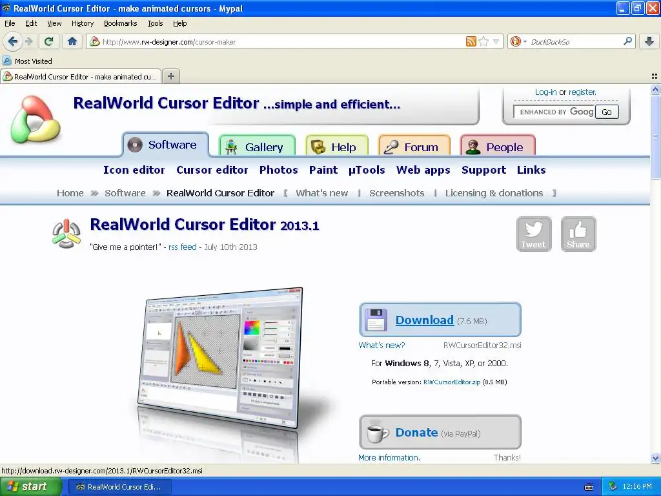
Task: Open the View menu
Action: [54, 23]
